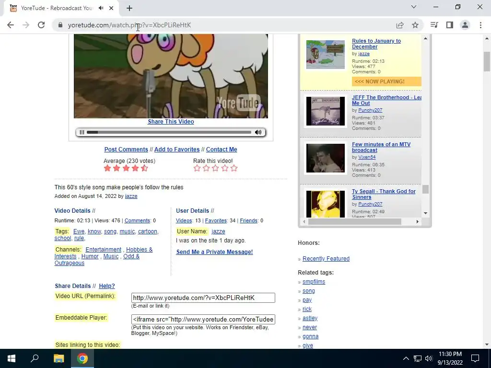Open the tab search chevron
Viewport: 491px width, 368px height.
(x=414, y=7)
